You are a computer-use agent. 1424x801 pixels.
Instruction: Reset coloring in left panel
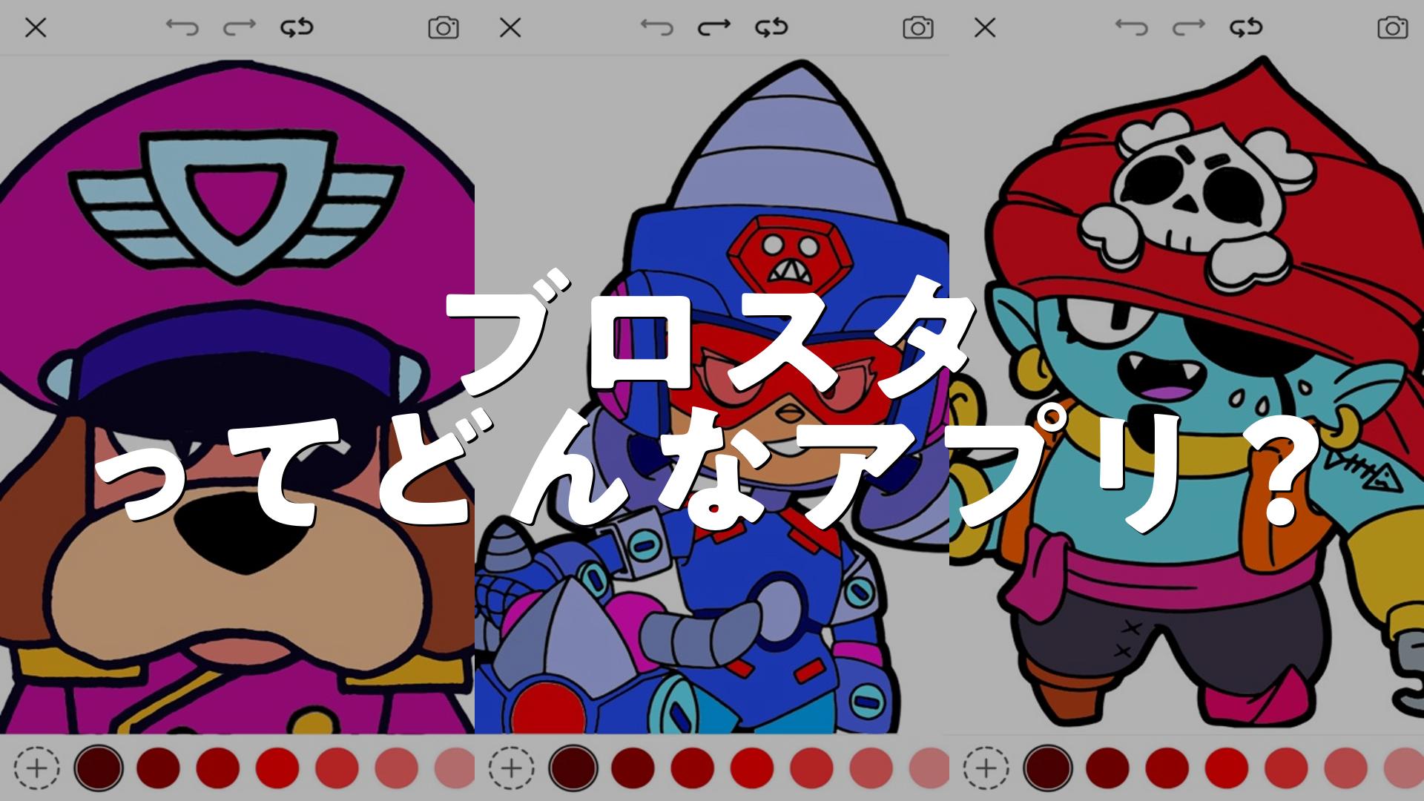click(297, 28)
